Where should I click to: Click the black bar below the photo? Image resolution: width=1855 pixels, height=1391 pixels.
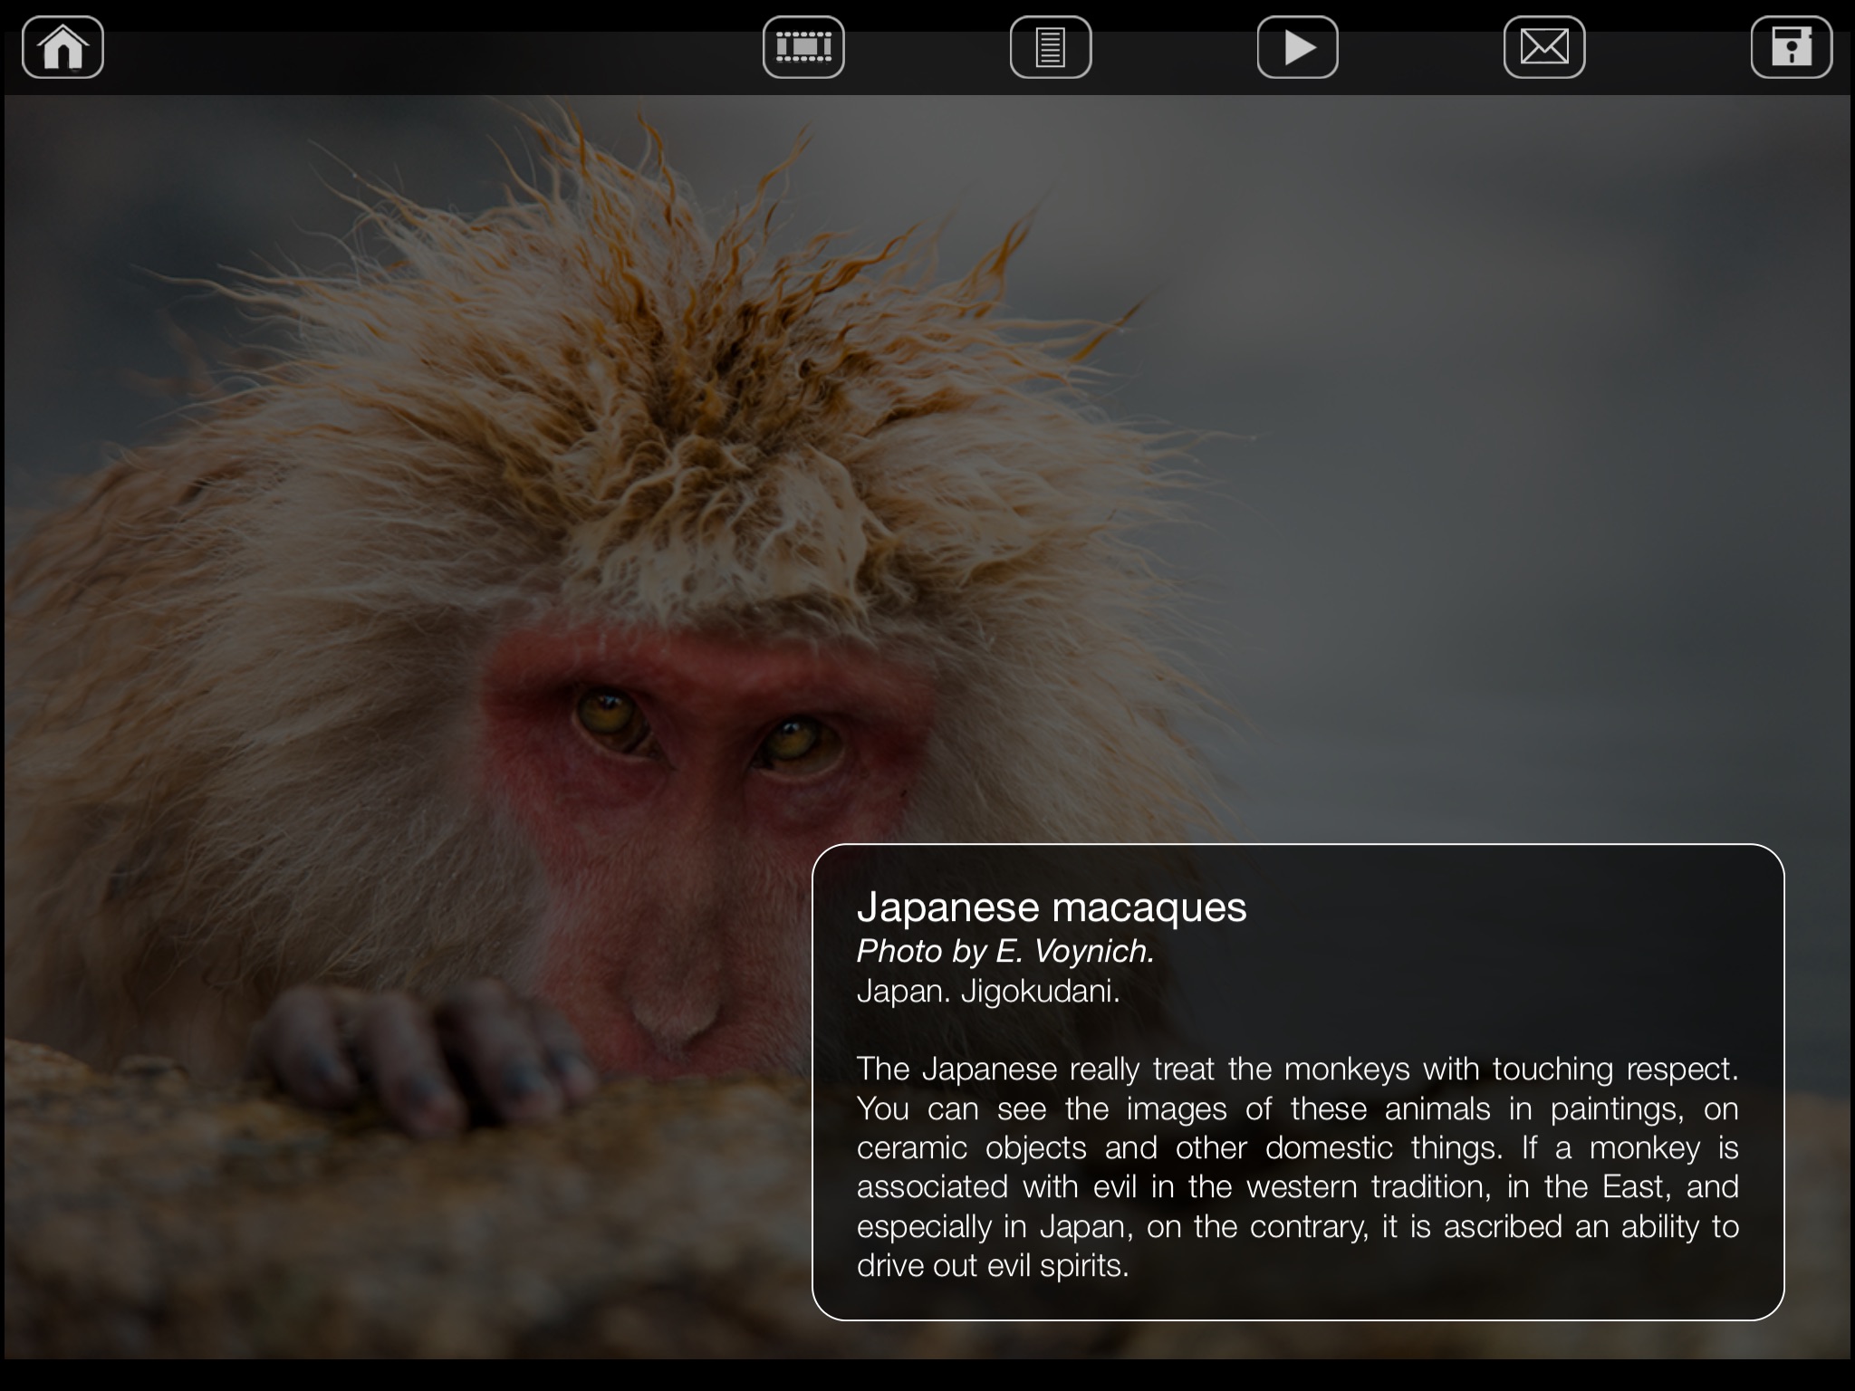(x=927, y=1376)
